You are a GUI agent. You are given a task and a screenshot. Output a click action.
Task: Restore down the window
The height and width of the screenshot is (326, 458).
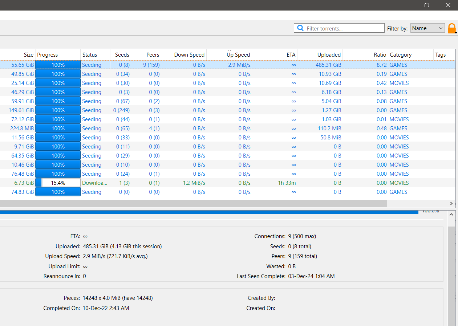[x=427, y=5]
